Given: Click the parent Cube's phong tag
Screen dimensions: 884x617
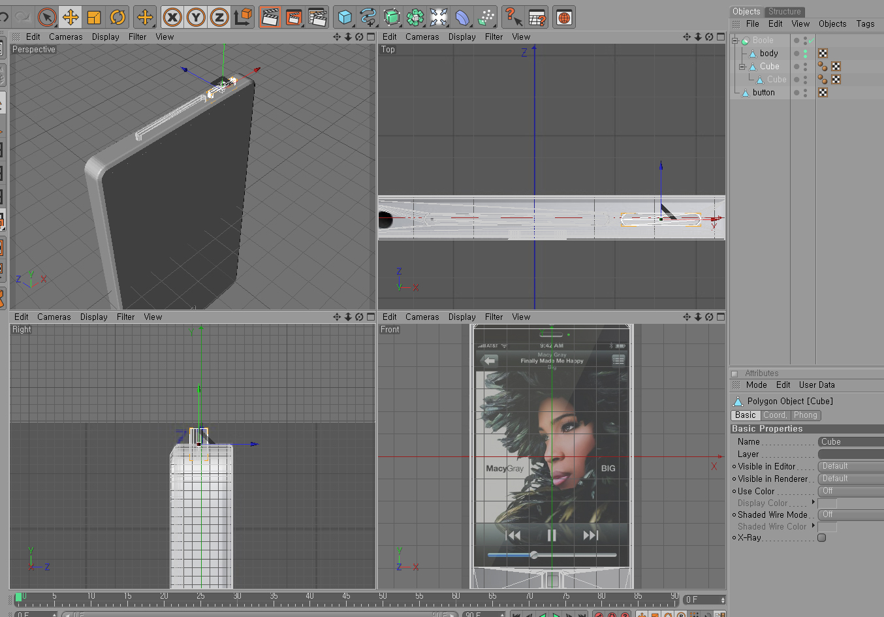Looking at the screenshot, I should [823, 67].
